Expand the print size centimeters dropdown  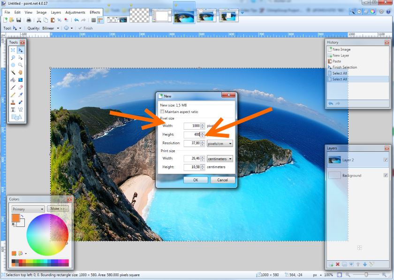(x=220, y=159)
